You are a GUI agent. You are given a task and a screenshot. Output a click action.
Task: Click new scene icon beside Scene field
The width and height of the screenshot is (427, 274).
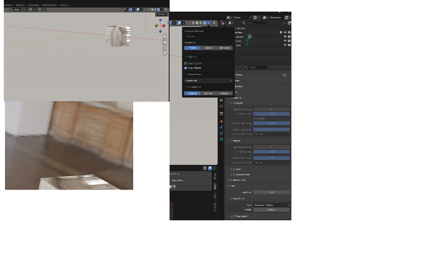click(x=255, y=17)
